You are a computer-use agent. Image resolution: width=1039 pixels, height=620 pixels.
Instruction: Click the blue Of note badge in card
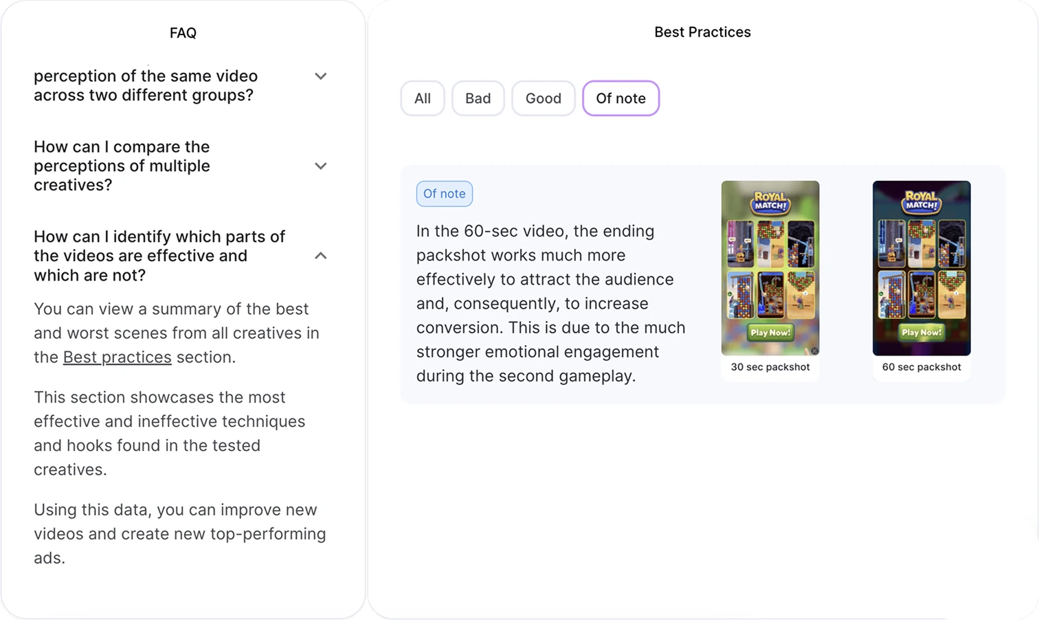click(444, 194)
